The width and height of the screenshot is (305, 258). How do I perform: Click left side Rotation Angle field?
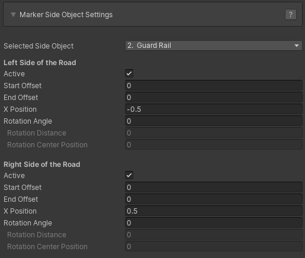pos(213,121)
